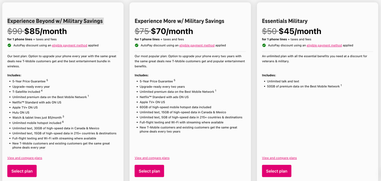View and compare plans under Experience Beyond

pyautogui.click(x=25, y=158)
